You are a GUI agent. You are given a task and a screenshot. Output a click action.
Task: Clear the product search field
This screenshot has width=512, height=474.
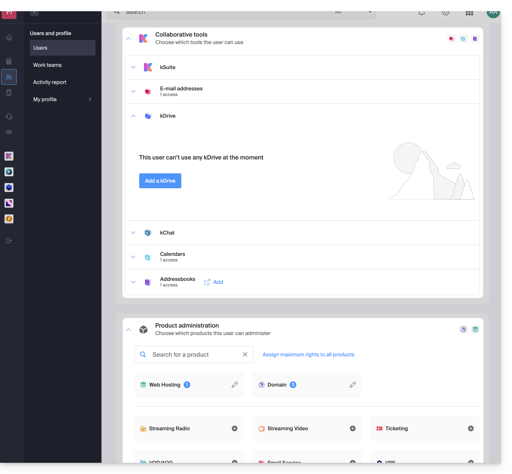tap(245, 354)
